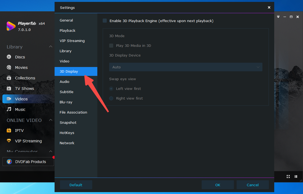
Task: Click the Collections box icon
Action: point(9,78)
